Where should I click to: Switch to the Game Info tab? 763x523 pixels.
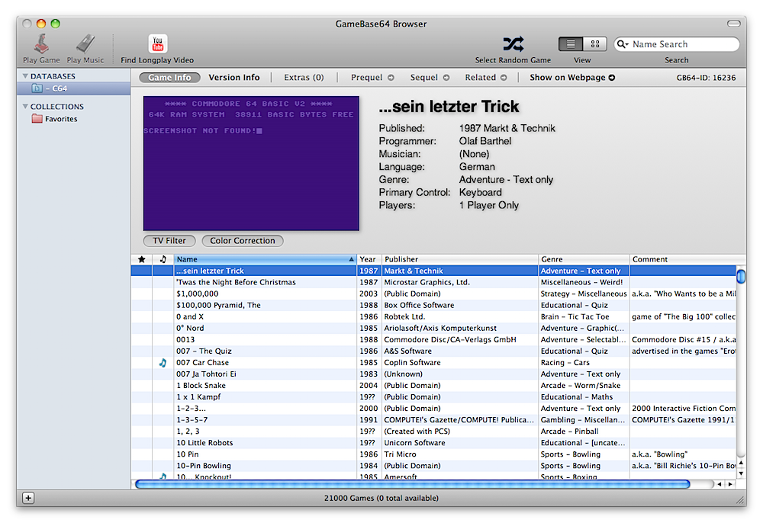pos(169,78)
